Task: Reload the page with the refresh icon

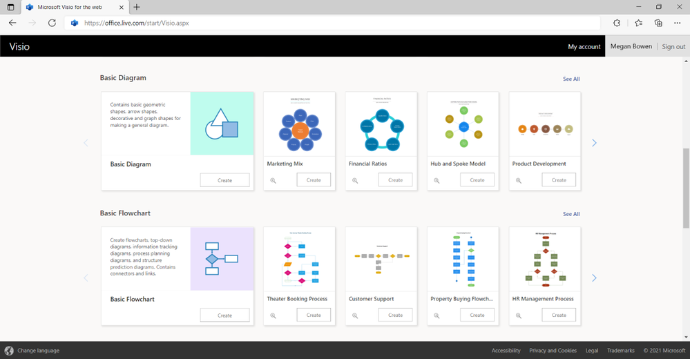Action: pyautogui.click(x=52, y=23)
